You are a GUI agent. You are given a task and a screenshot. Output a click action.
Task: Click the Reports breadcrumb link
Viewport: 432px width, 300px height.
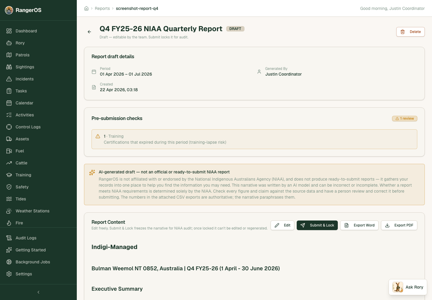click(x=102, y=8)
